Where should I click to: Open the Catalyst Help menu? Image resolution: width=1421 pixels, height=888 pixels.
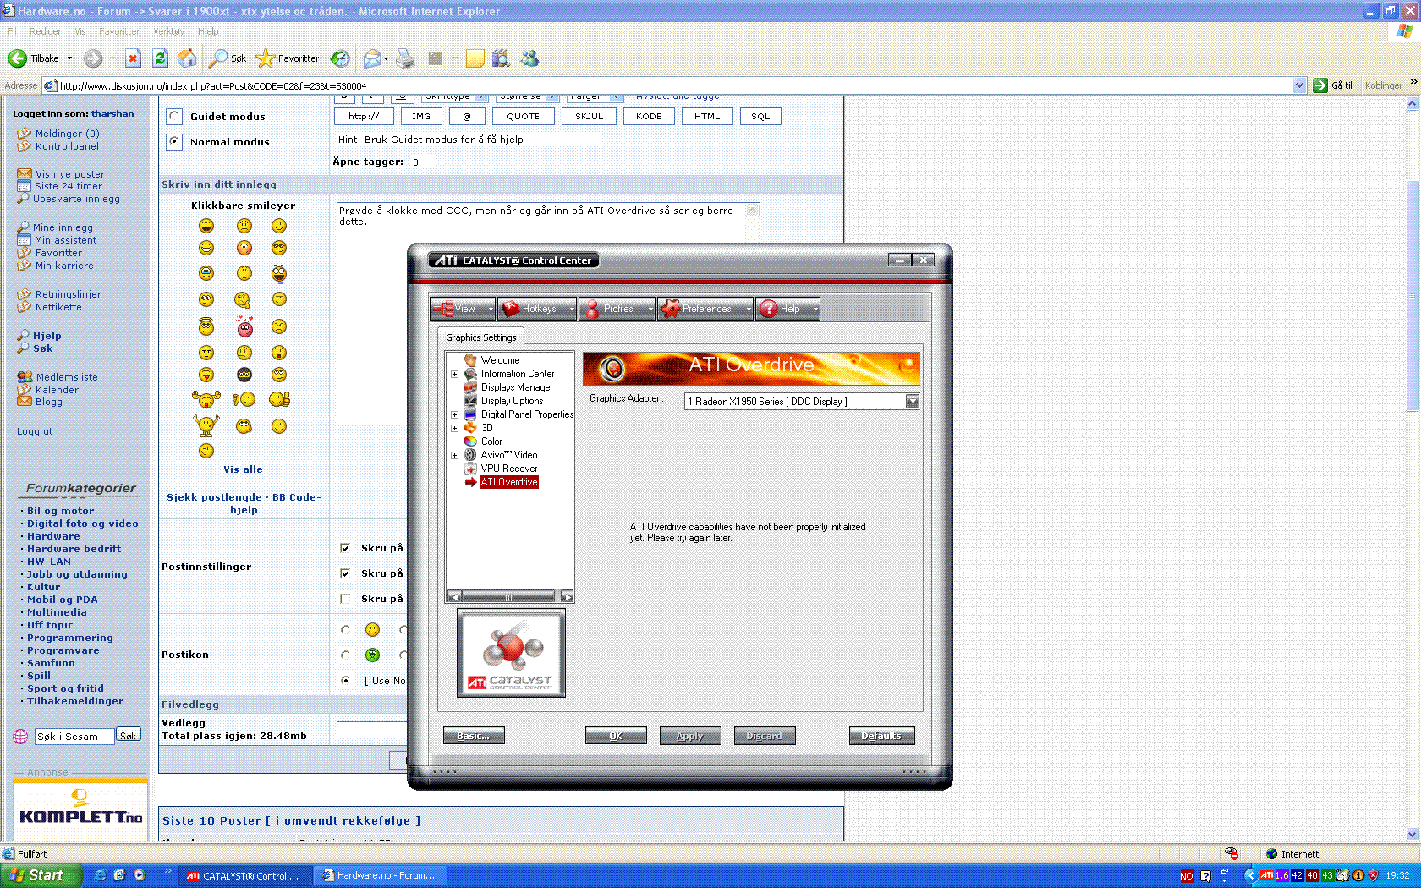[787, 309]
